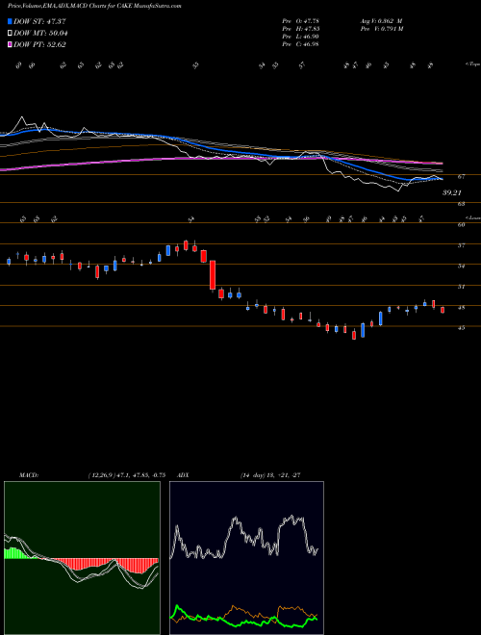The height and width of the screenshot is (635, 481).
Task: Click the 'Pre V: 0.791 M' volume text
Action: tap(381, 28)
